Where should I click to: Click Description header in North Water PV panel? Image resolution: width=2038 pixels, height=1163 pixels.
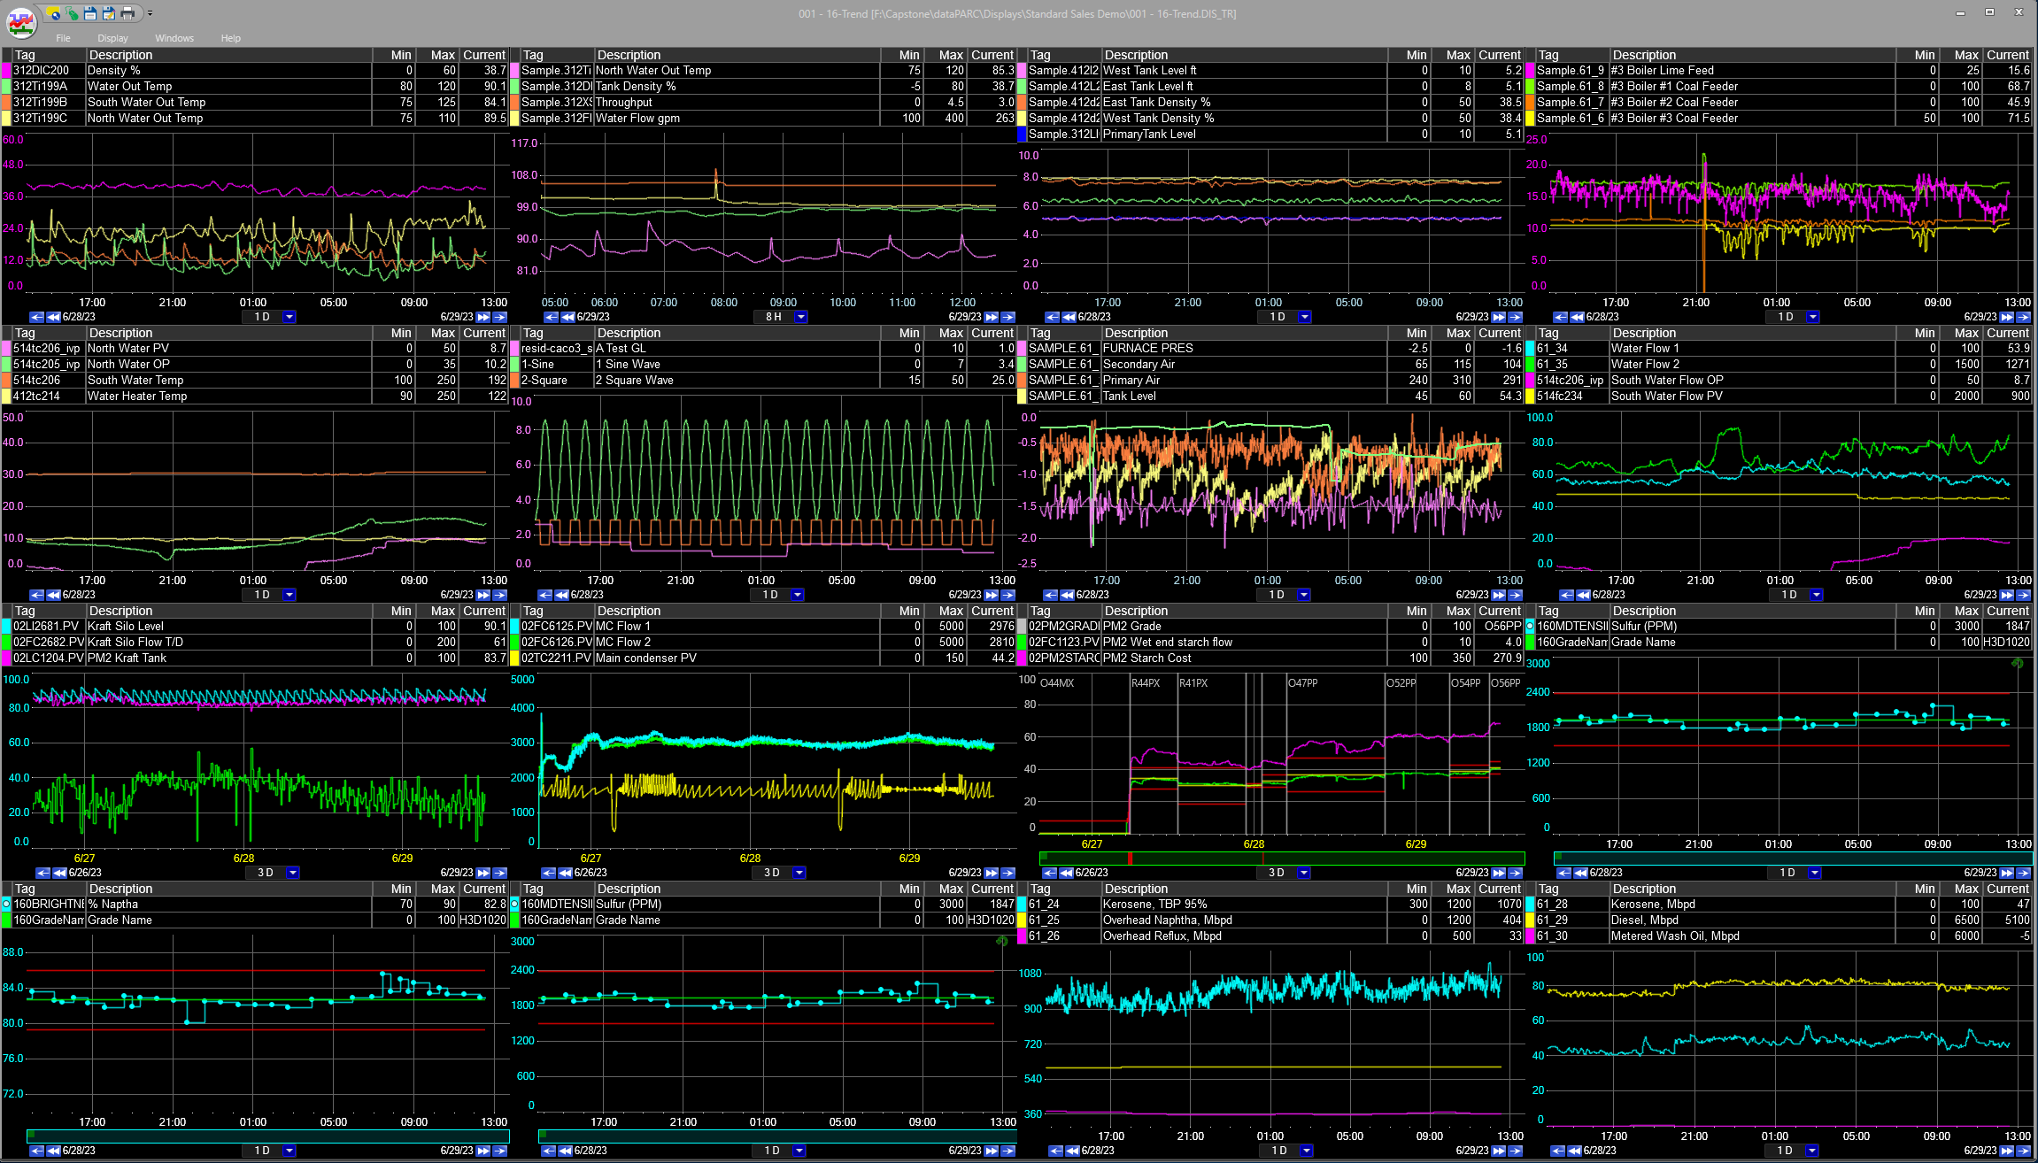[228, 333]
